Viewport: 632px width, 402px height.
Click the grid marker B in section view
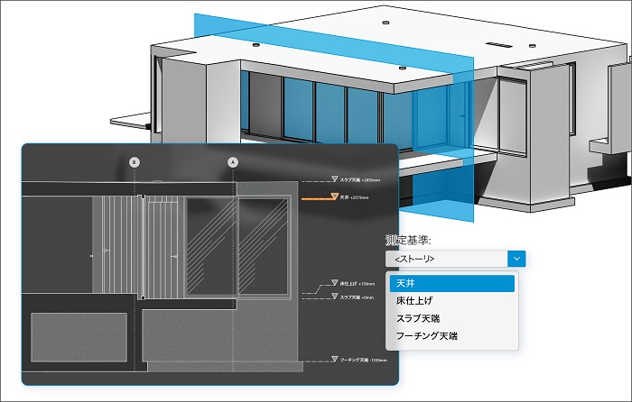click(135, 162)
